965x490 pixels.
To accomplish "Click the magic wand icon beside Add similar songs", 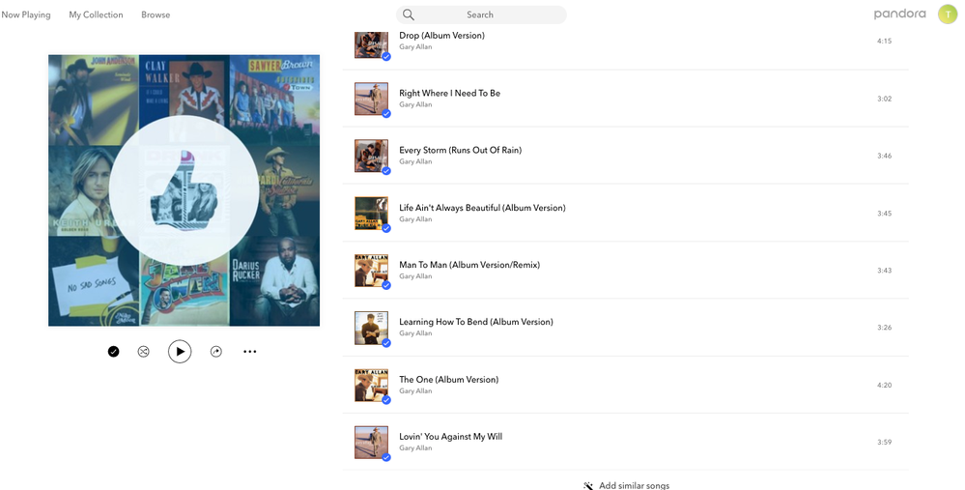I will coord(588,485).
